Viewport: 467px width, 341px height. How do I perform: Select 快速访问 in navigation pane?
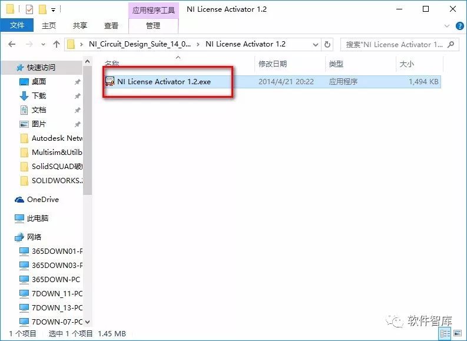coord(41,68)
